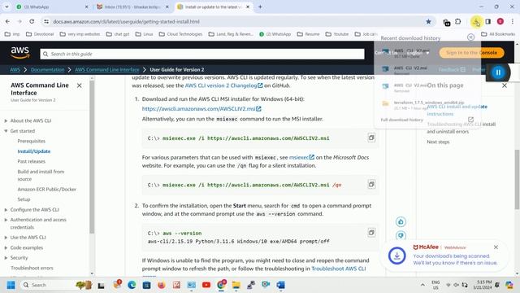Image resolution: width=520 pixels, height=293 pixels.
Task: Expand Authentication and access credentials section
Action: [x=6, y=220]
